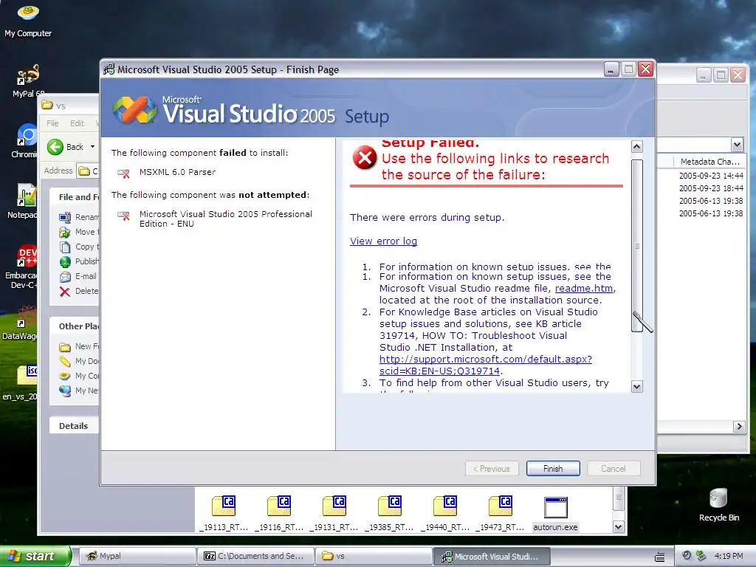Viewport: 756px width, 567px height.
Task: Click the Back arrow in vs window
Action: (x=55, y=147)
